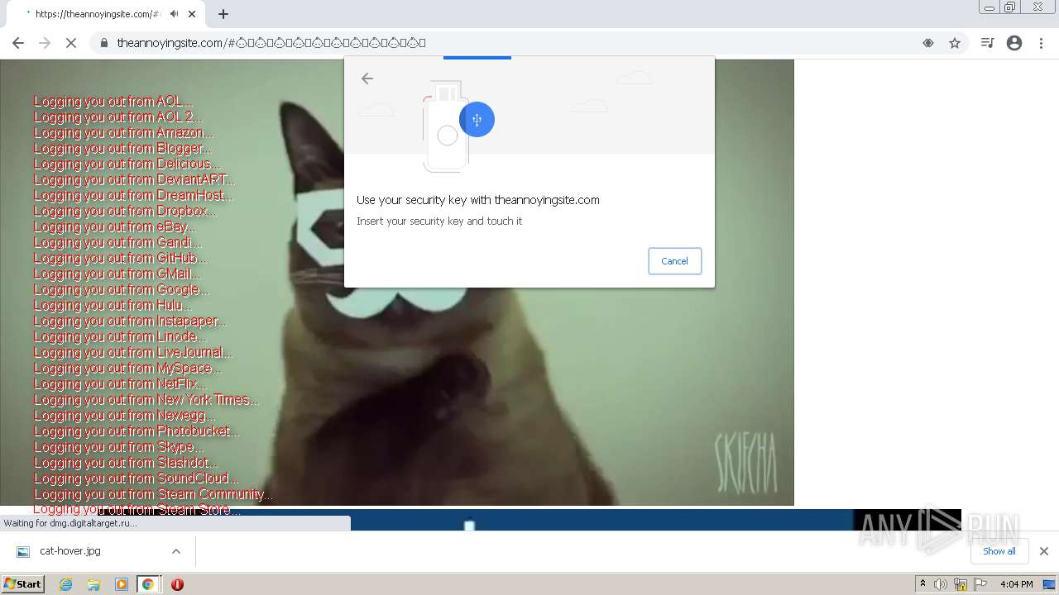Go back in the browser
1059x595 pixels.
[x=18, y=43]
